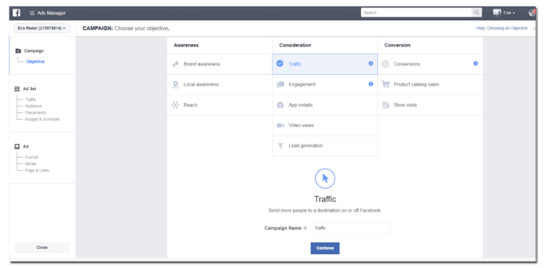This screenshot has width=545, height=268.
Task: Open the Facebook home logo
Action: [x=16, y=13]
